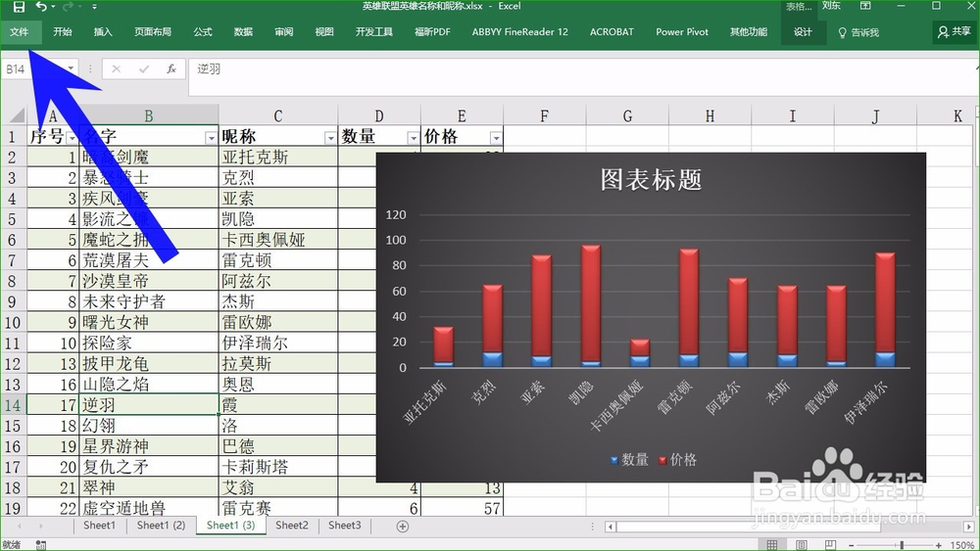The width and height of the screenshot is (980, 551).
Task: Open the 序号 column filter dropdown
Action: (72, 138)
